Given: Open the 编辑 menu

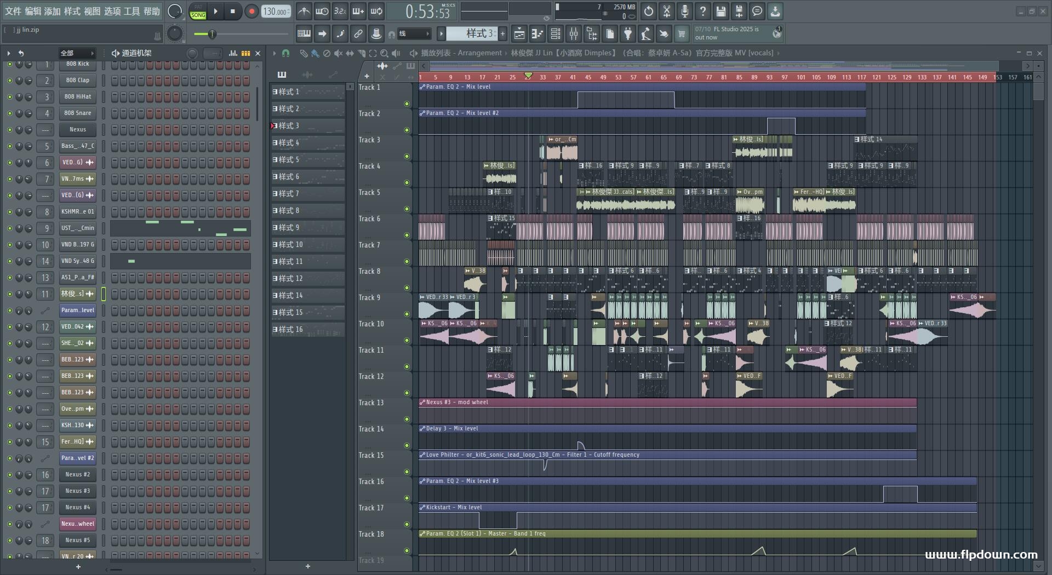Looking at the screenshot, I should coord(33,11).
